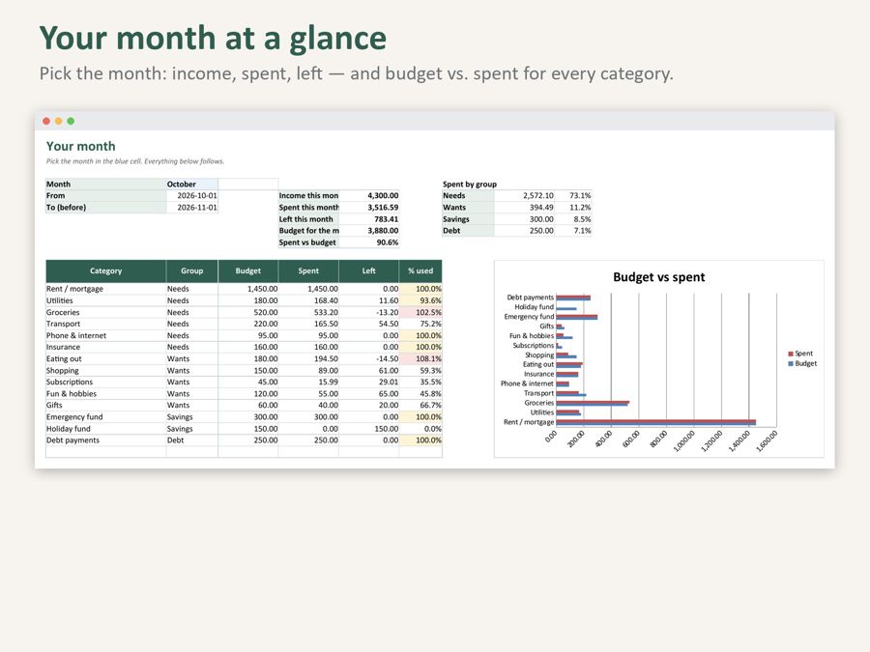870x652 pixels.
Task: Select the Fun & hobbies category cell
Action: (x=106, y=394)
